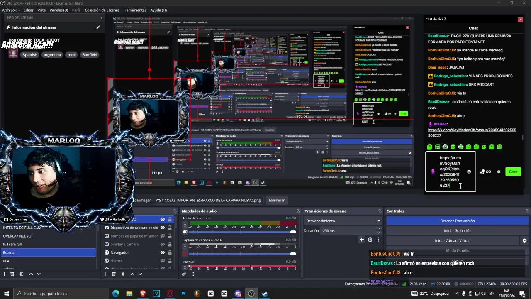This screenshot has width=531, height=299.
Task: Increase the transition duration with the up arrow
Action: (x=378, y=229)
